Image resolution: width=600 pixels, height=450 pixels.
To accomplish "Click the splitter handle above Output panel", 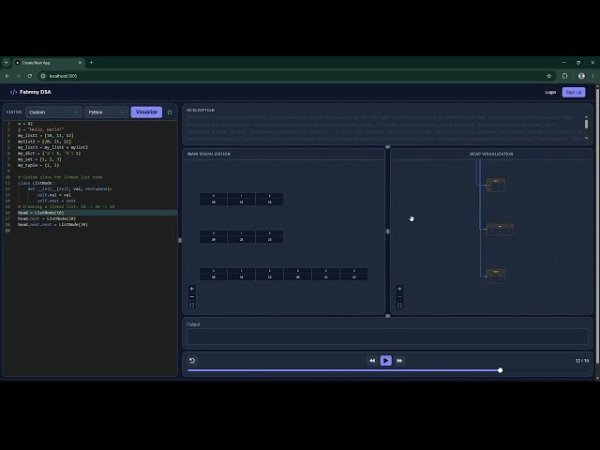I will coord(387,316).
